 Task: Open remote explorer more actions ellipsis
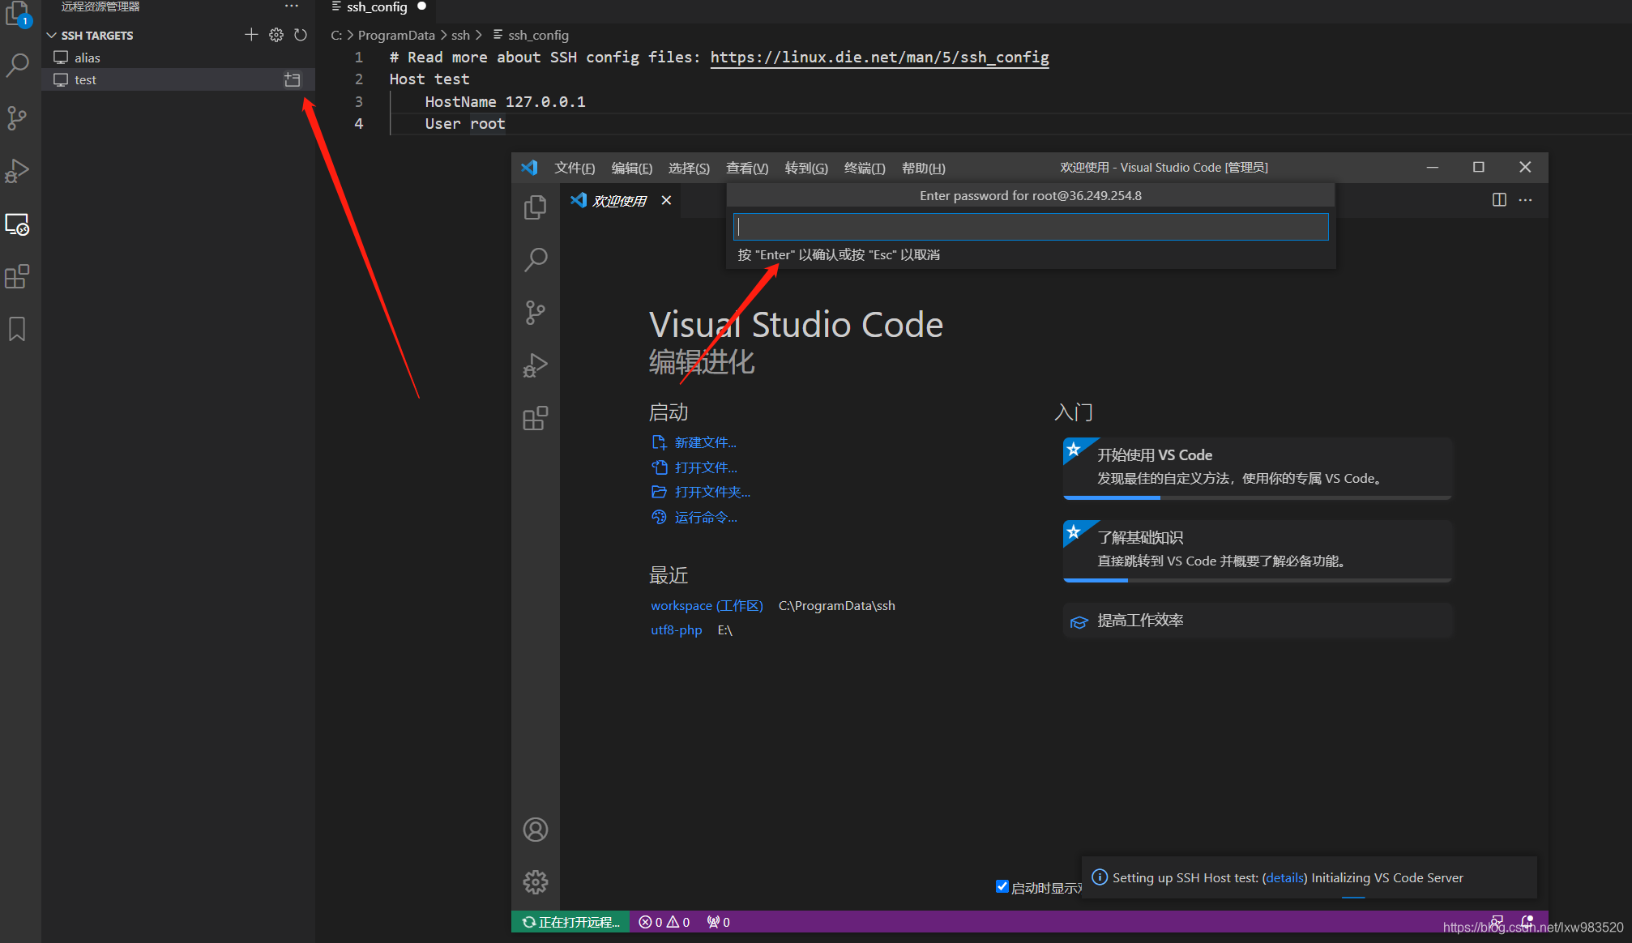point(292,6)
